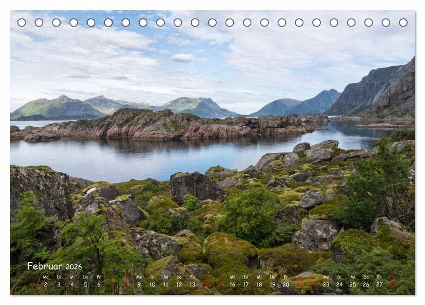Select date 10 in the calendar strip

tap(152, 284)
